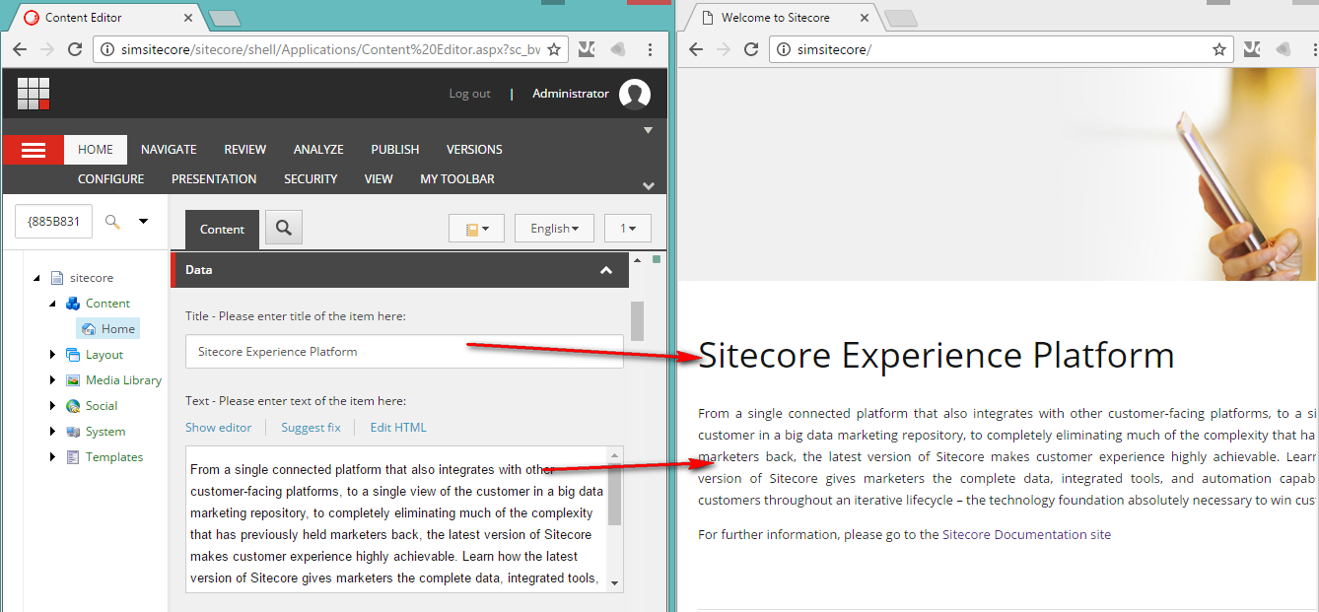Select the Media Library tree item
The height and width of the screenshot is (612, 1319).
[123, 380]
